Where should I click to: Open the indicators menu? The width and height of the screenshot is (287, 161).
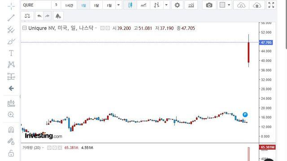pos(191,5)
